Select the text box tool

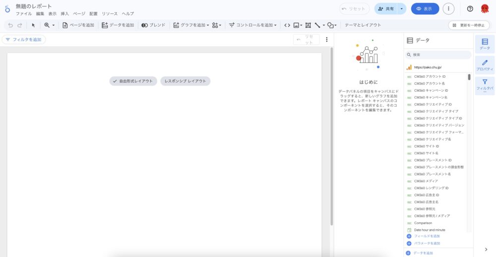click(x=308, y=25)
